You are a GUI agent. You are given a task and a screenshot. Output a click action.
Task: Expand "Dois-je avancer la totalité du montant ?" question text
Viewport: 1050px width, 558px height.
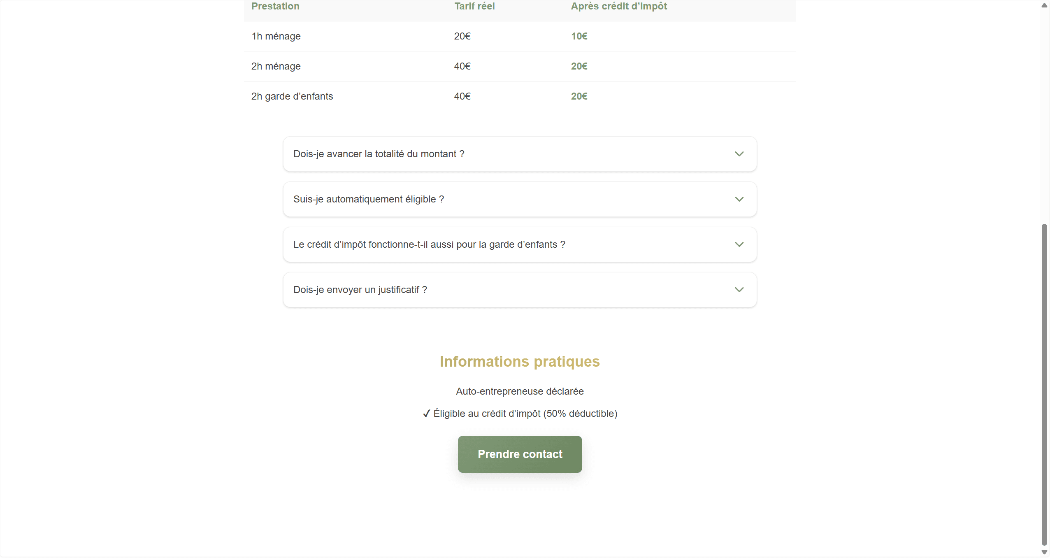379,154
